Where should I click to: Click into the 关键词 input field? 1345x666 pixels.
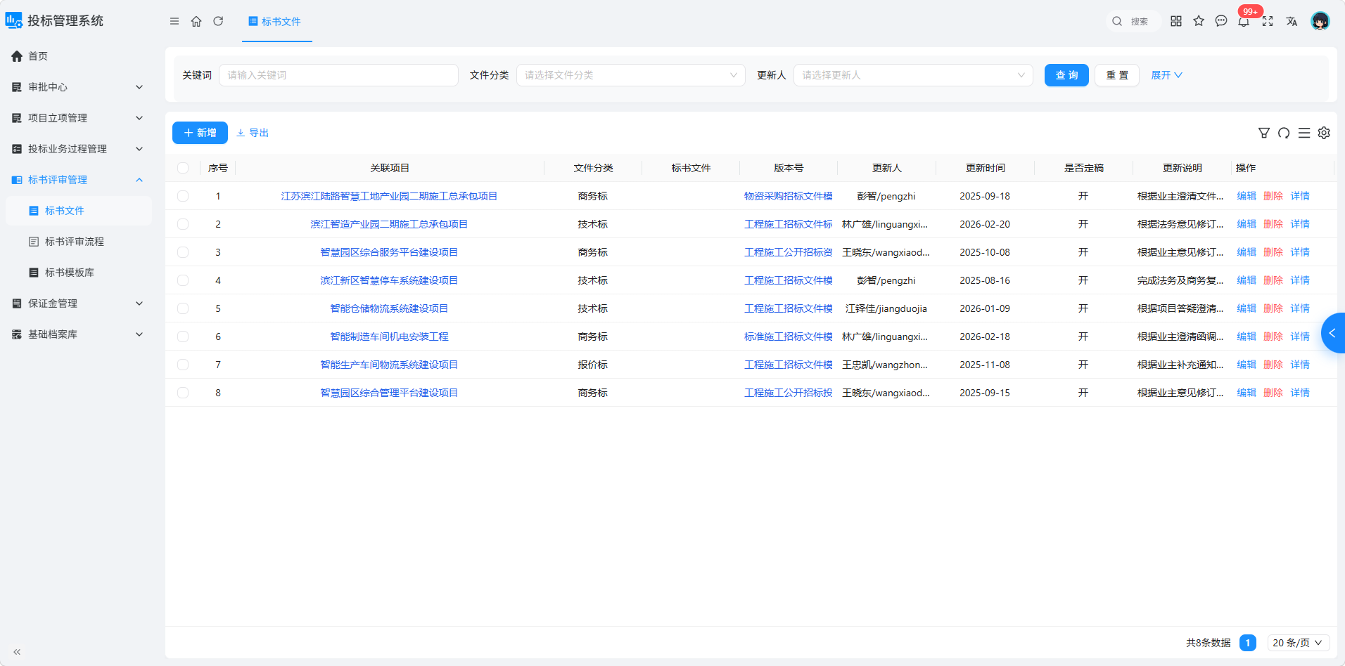(338, 75)
